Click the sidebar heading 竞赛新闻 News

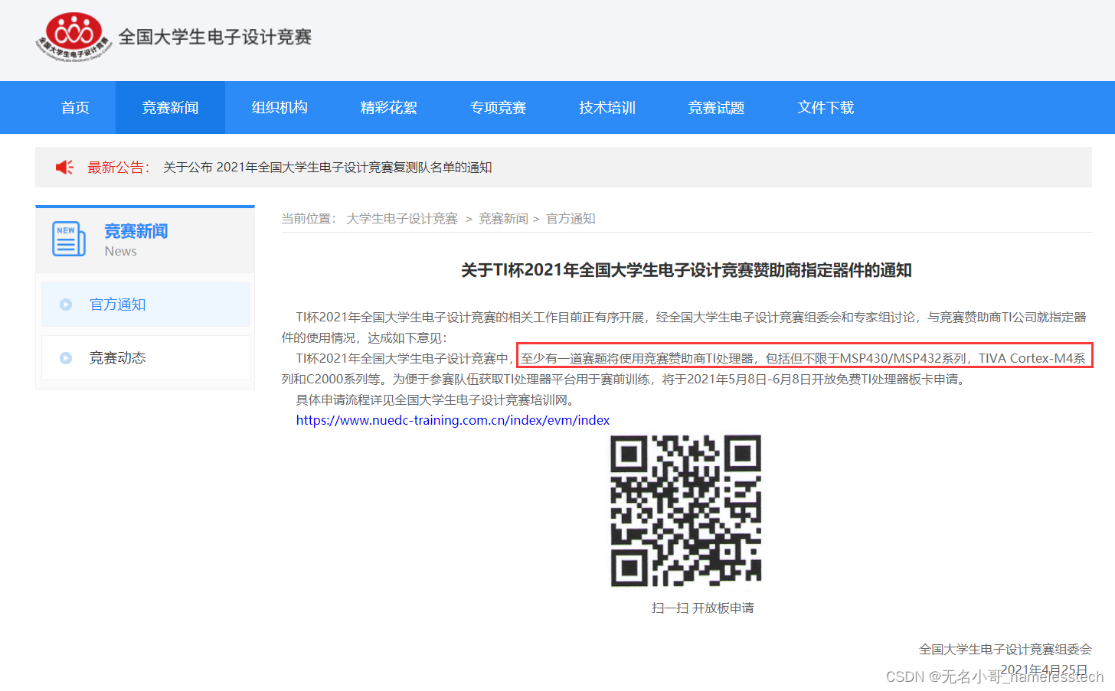(136, 240)
